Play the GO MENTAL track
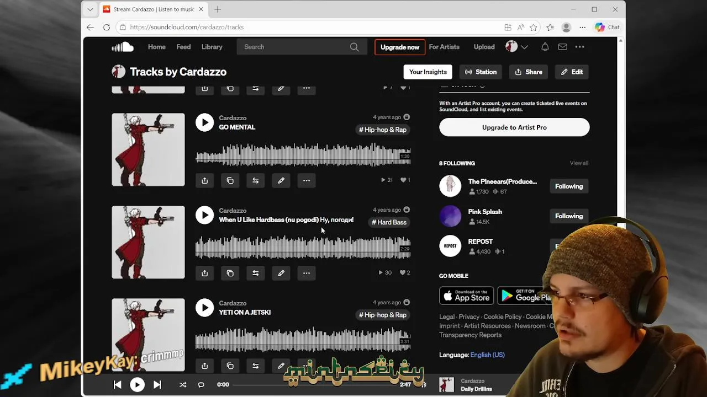The width and height of the screenshot is (707, 397). [x=204, y=122]
